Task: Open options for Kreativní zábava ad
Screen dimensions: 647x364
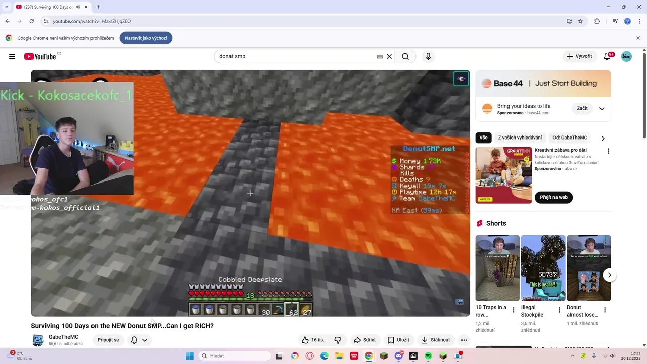Action: [608, 151]
